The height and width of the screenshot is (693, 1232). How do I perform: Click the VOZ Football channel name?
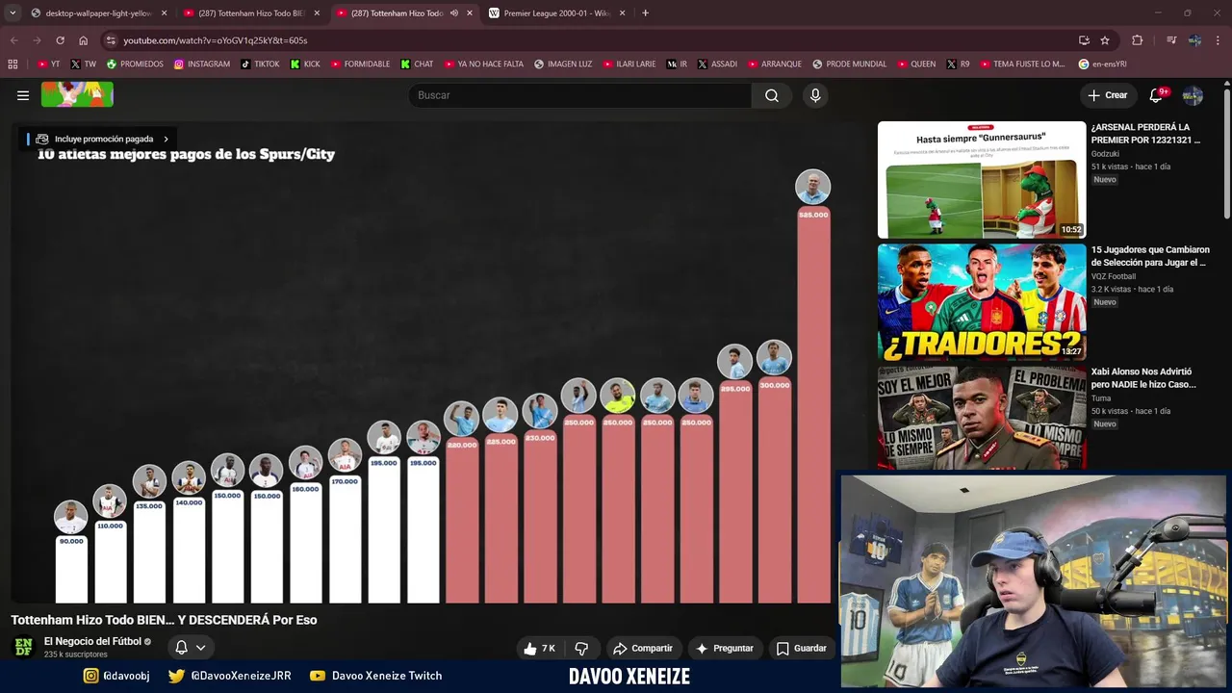[1114, 276]
